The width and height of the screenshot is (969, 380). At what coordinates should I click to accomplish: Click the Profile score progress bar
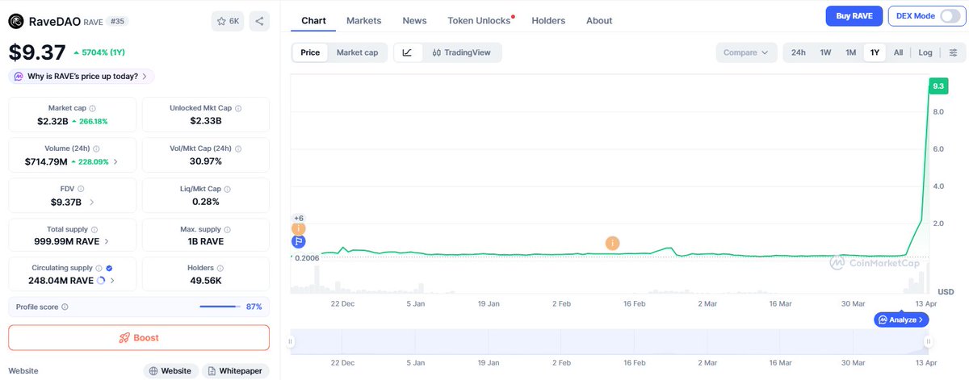[219, 307]
